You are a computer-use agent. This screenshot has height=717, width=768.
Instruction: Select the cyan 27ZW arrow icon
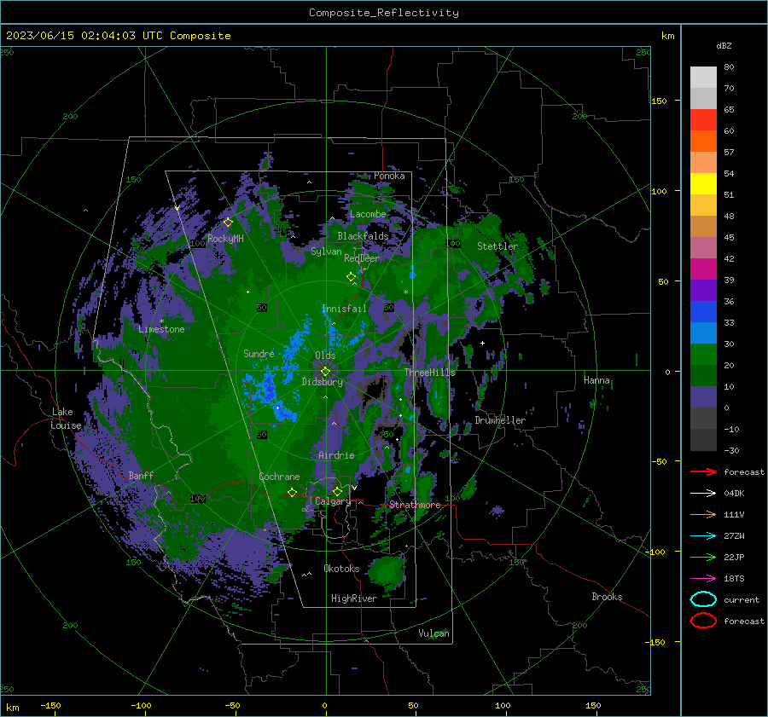(x=703, y=536)
